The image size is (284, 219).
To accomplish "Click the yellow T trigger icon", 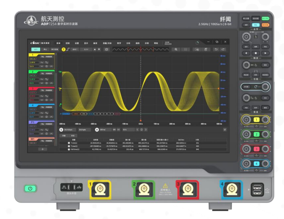I will pos(63,49).
